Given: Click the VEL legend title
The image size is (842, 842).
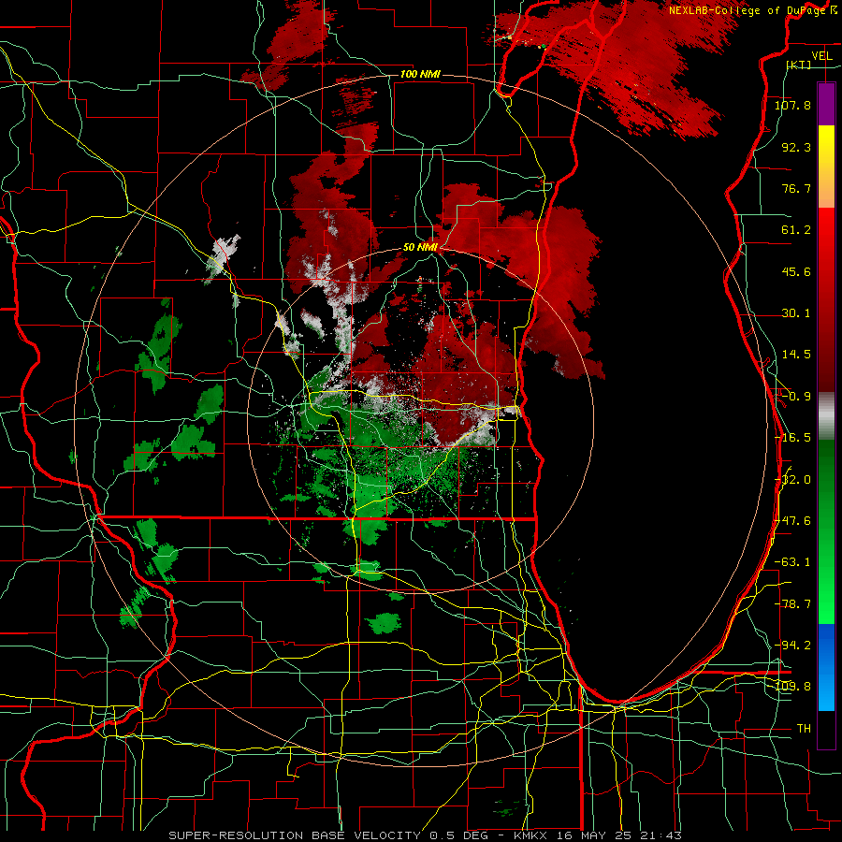Looking at the screenshot, I should point(822,56).
